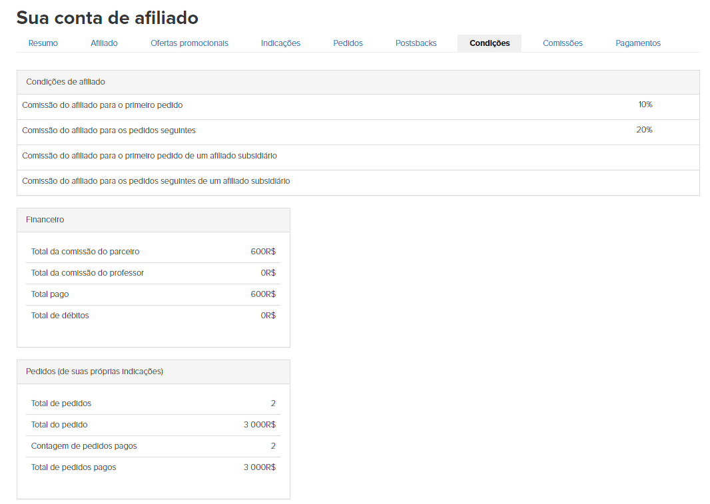Open the Pagamentos tab
Screen dimensions: 710x504
point(637,43)
